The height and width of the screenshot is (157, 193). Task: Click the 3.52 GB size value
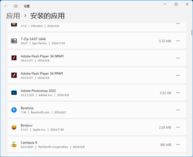165,93
